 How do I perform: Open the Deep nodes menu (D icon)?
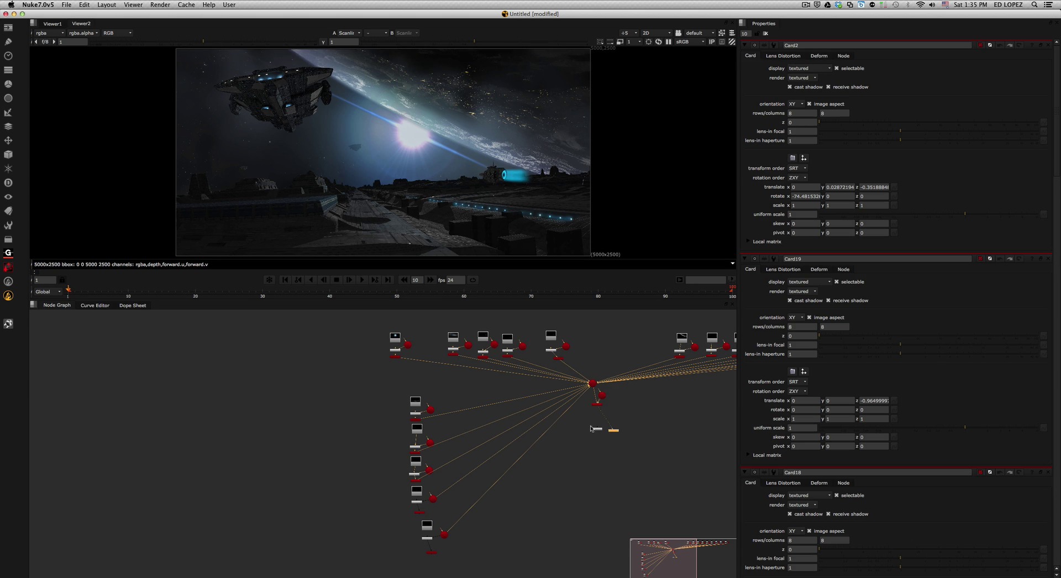[x=8, y=182]
